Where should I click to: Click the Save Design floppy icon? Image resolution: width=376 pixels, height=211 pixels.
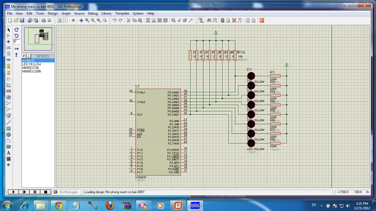coord(22,21)
